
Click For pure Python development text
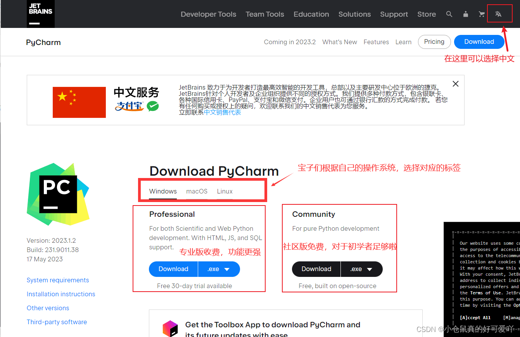336,229
